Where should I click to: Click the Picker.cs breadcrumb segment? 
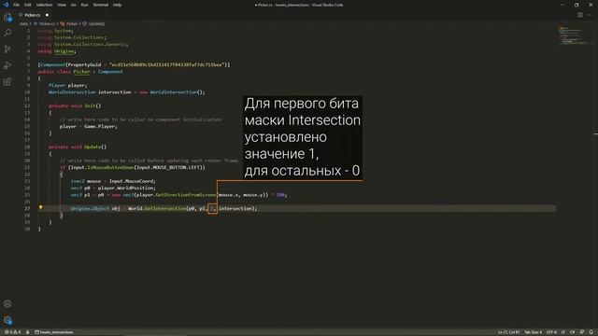click(x=48, y=23)
